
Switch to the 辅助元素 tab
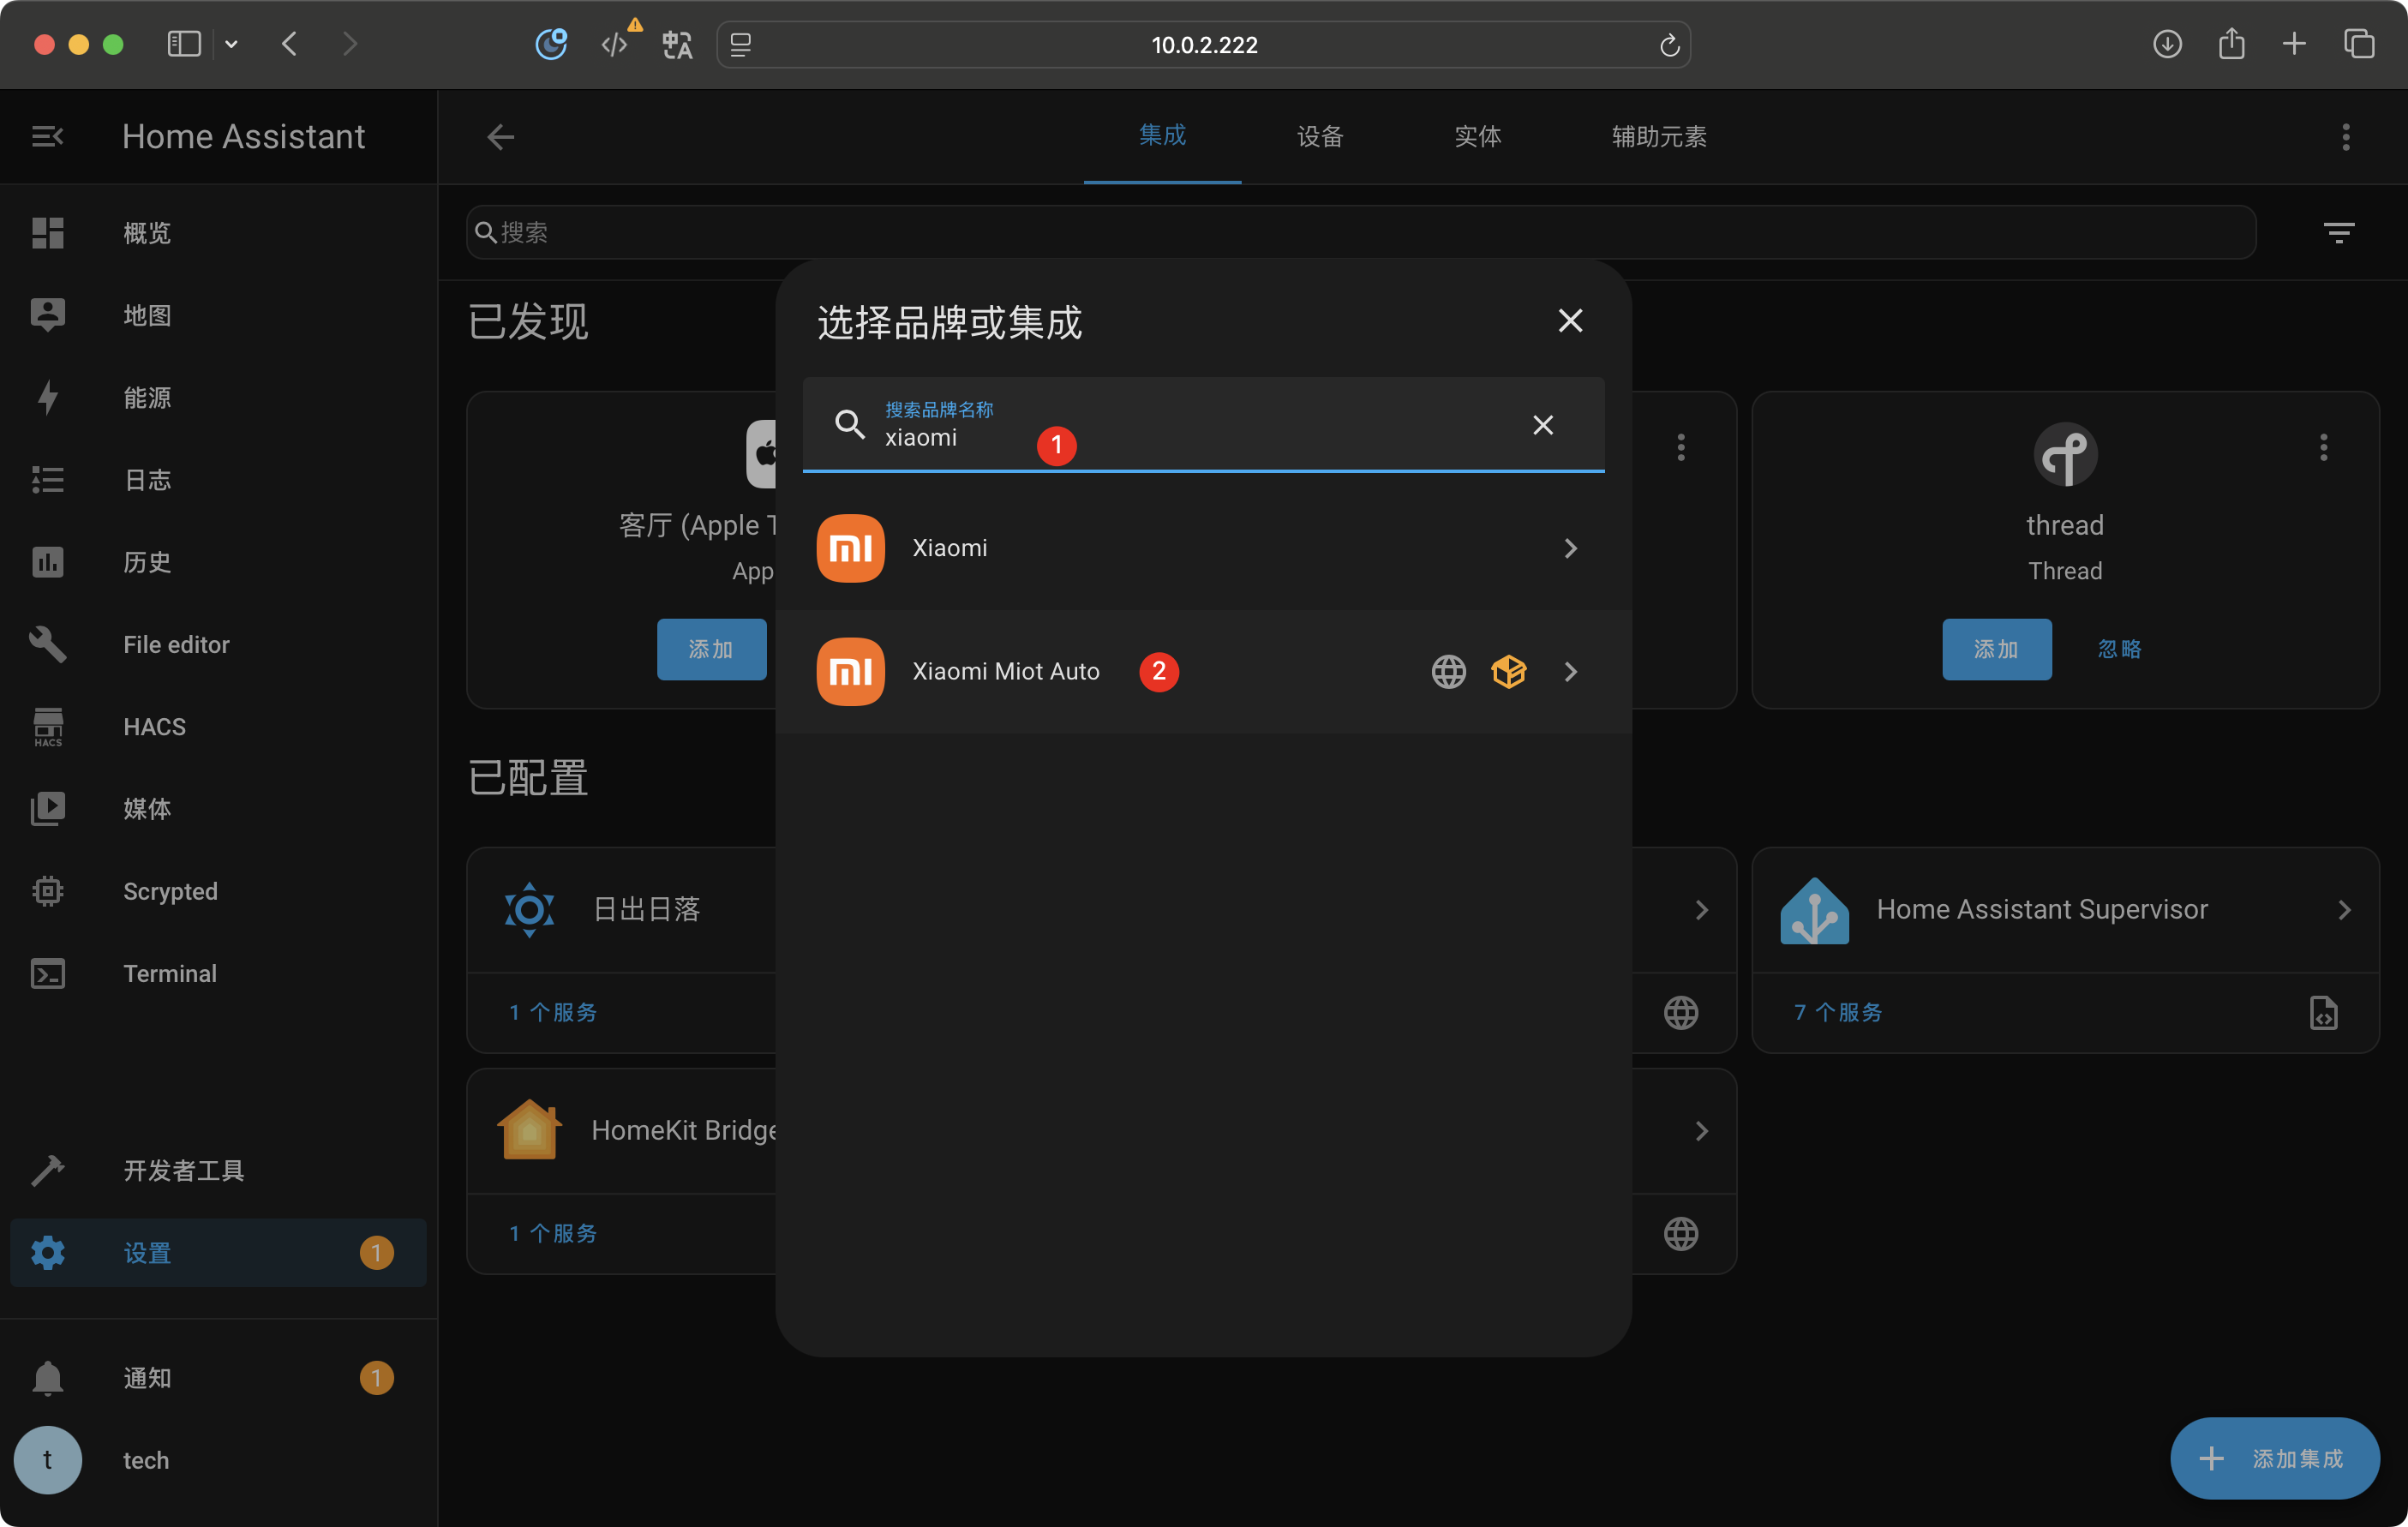1658,136
